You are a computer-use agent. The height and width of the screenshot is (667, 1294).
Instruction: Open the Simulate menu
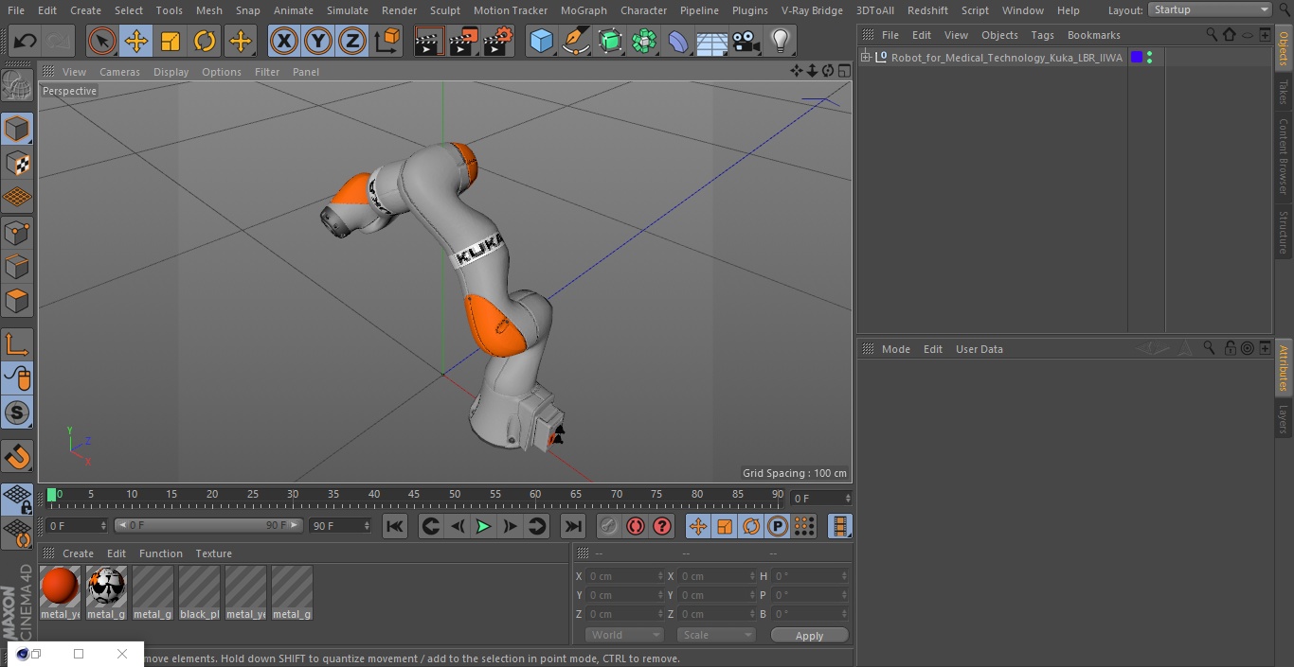click(x=348, y=10)
